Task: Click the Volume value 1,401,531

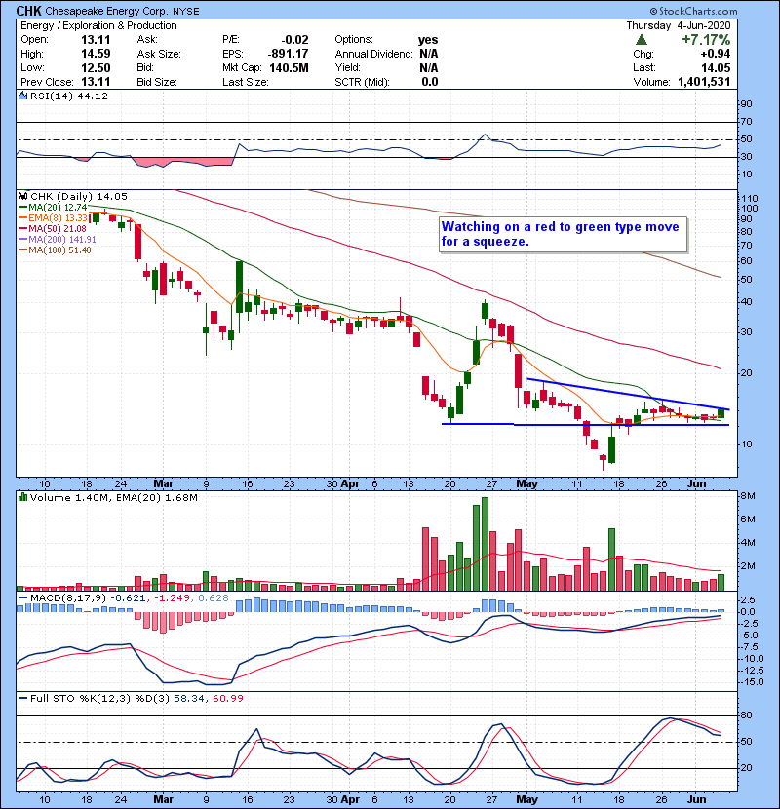Action: point(704,82)
